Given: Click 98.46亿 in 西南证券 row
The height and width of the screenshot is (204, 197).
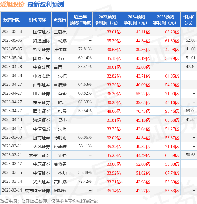Looking at the screenshot, I should coord(172,111).
